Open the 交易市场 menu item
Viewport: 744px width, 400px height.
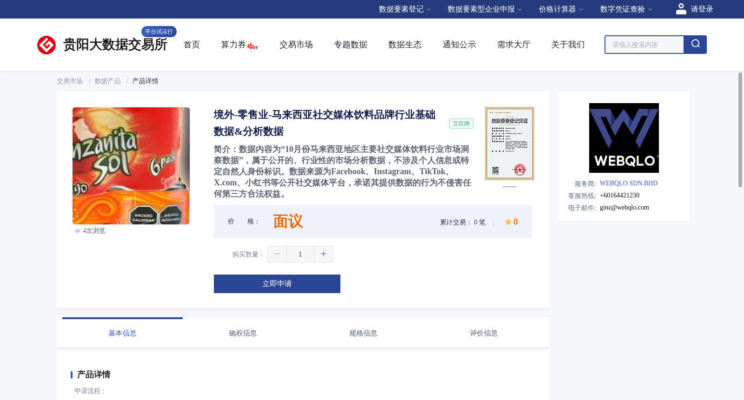point(296,45)
